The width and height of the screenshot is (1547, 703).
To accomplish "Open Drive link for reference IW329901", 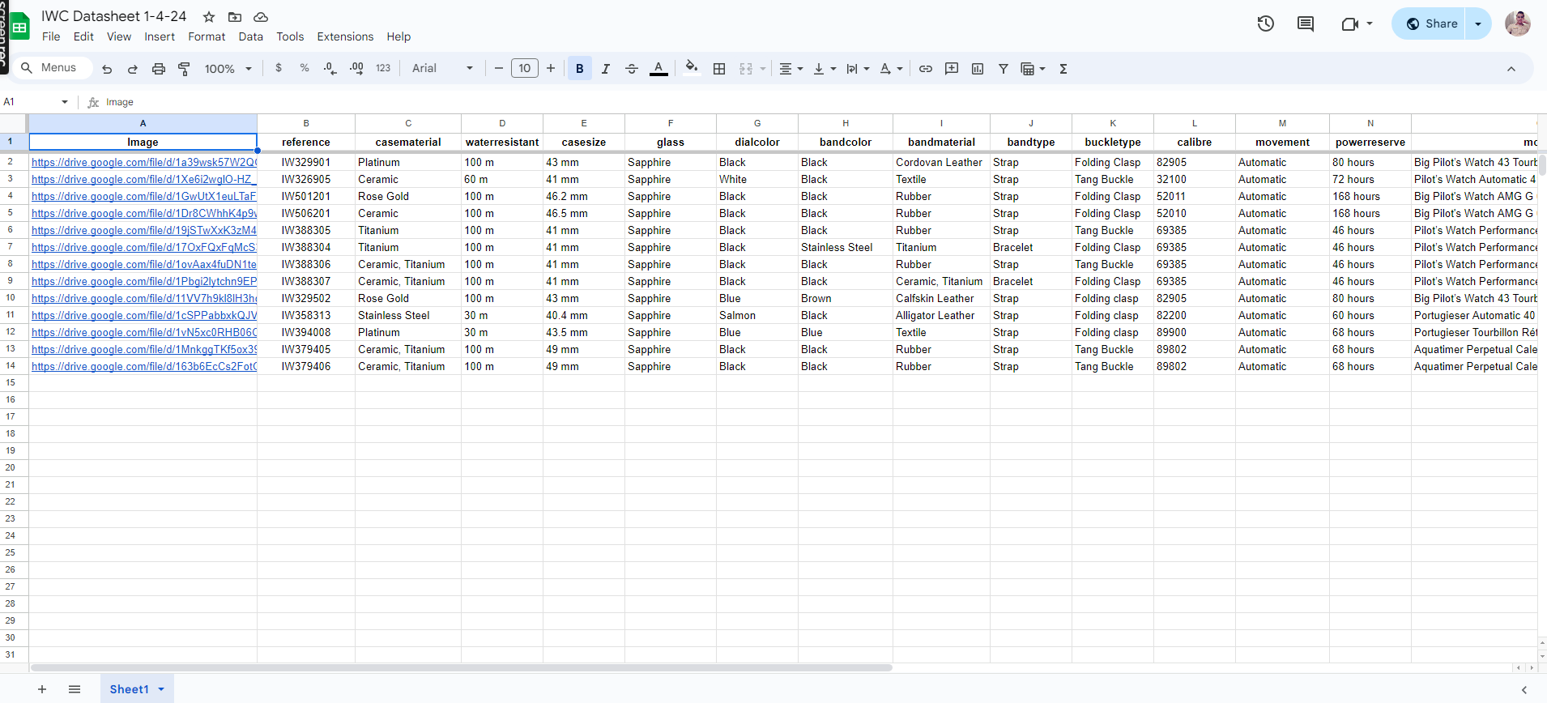I will coord(143,162).
